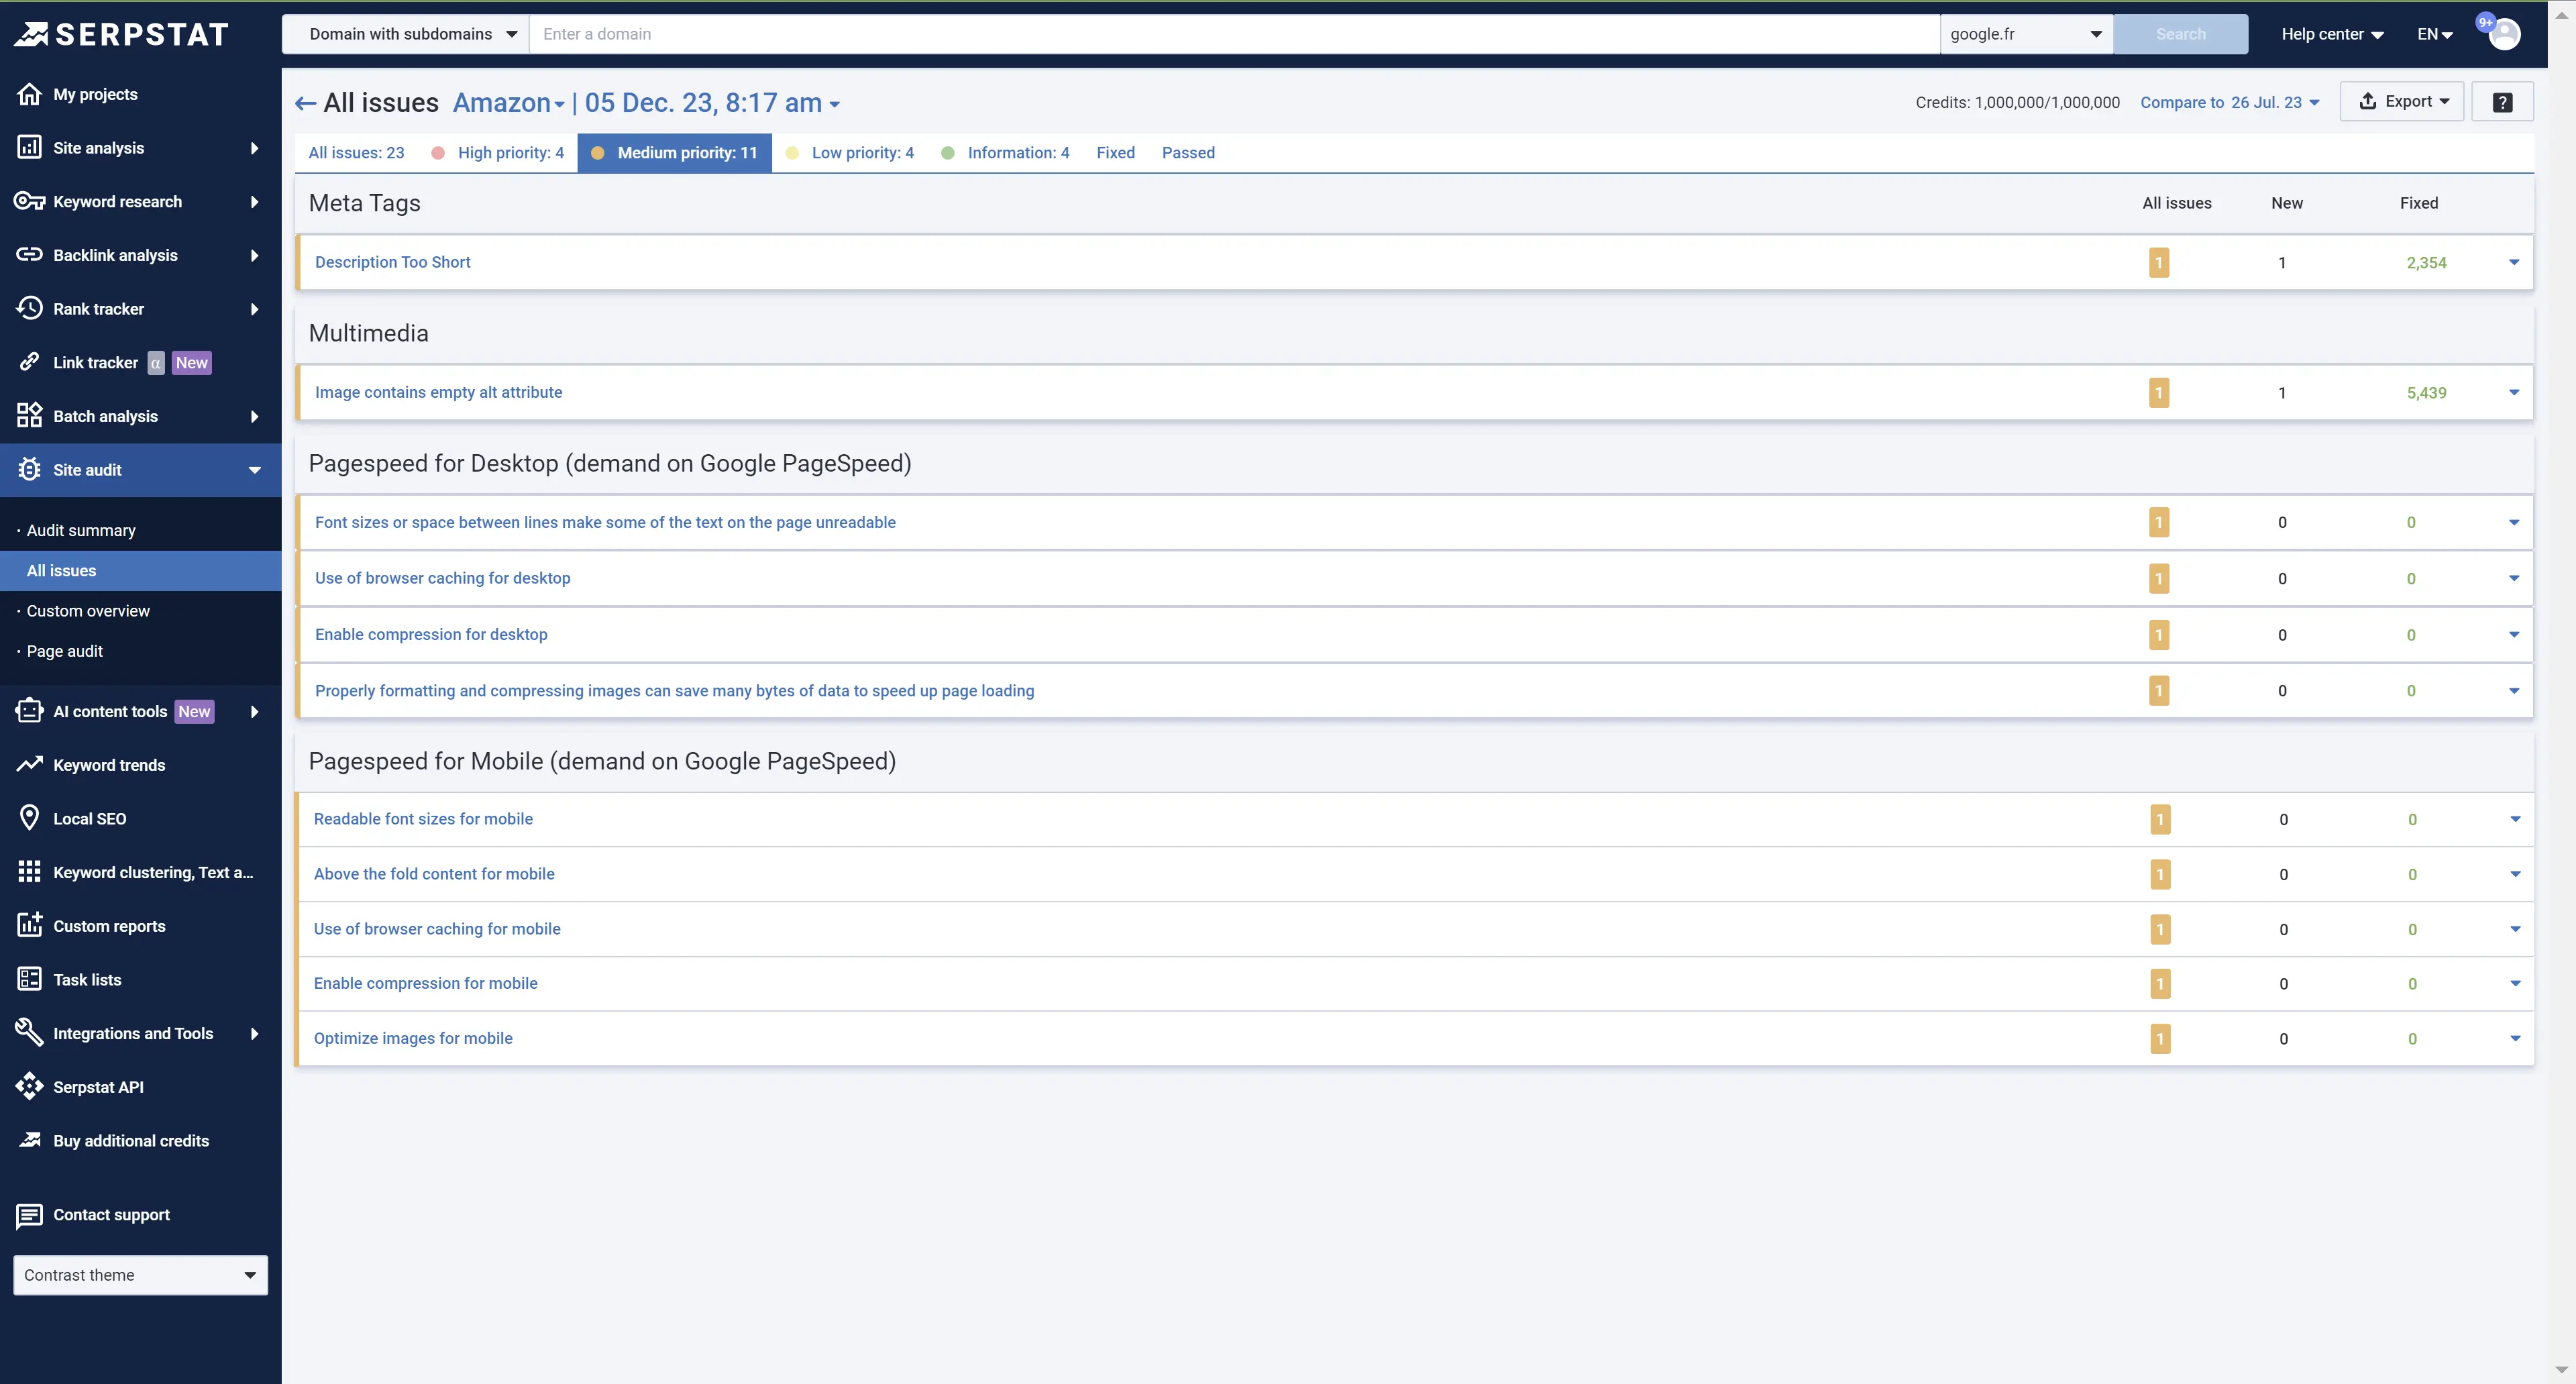Image resolution: width=2576 pixels, height=1384 pixels.
Task: Switch to Information: 4 tab
Action: [x=1006, y=152]
